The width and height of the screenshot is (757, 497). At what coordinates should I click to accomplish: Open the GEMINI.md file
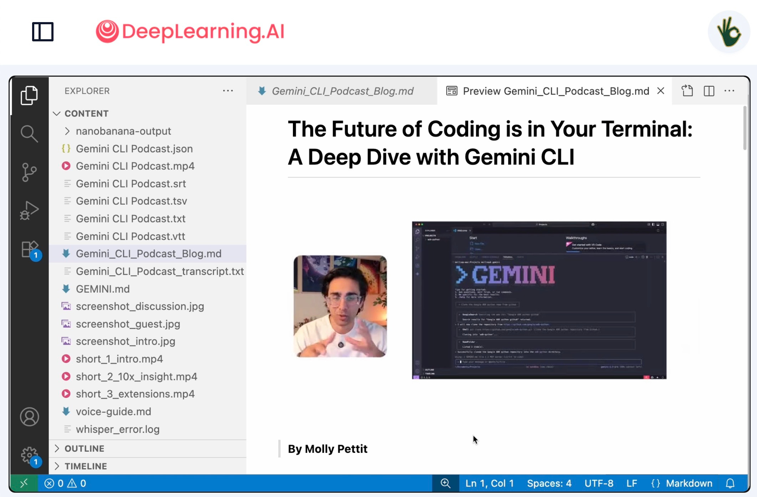tap(147, 289)
